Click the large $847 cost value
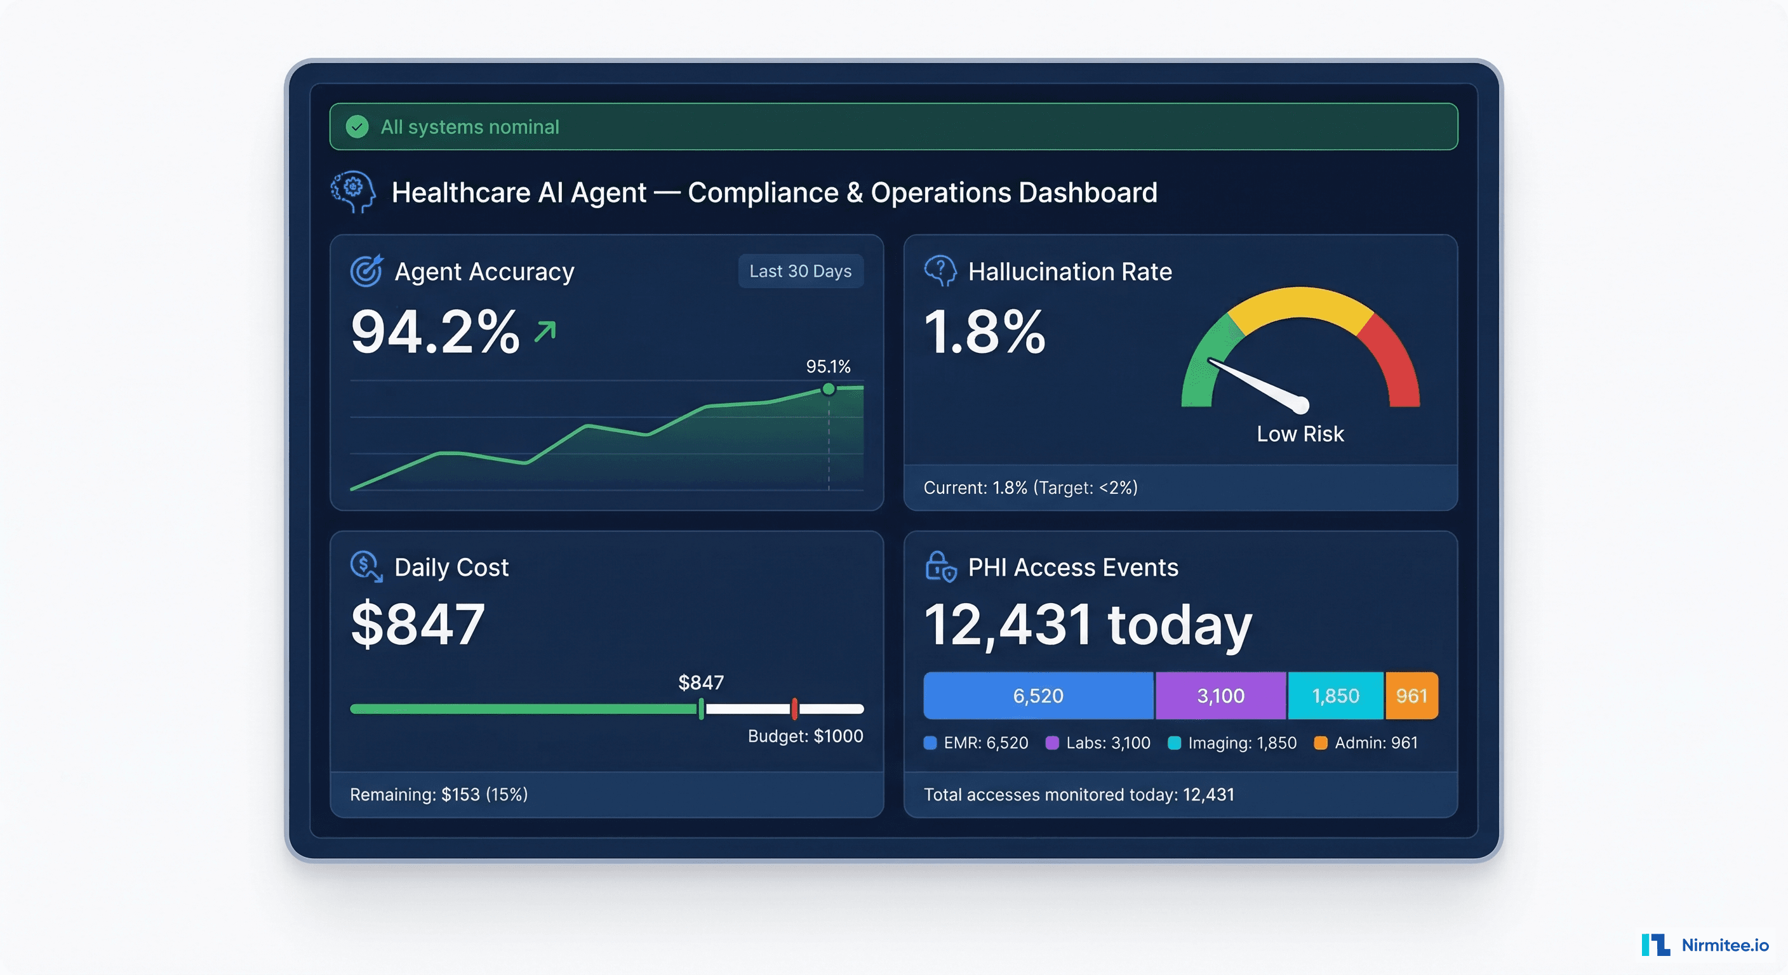Screen dimensions: 1788x975 (x=417, y=624)
